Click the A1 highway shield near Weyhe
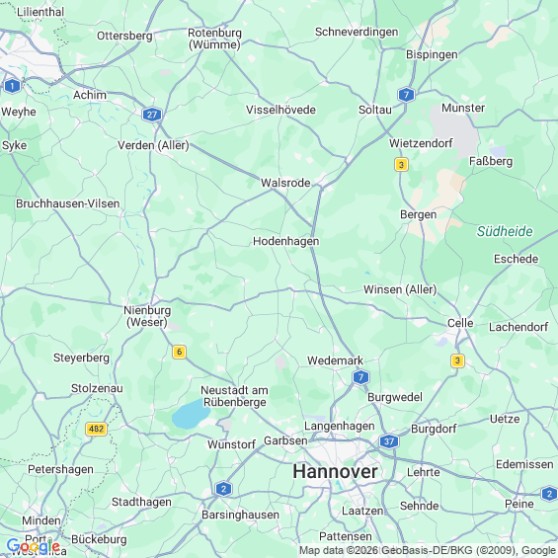Screen dimensions: 558x558 tap(13, 86)
